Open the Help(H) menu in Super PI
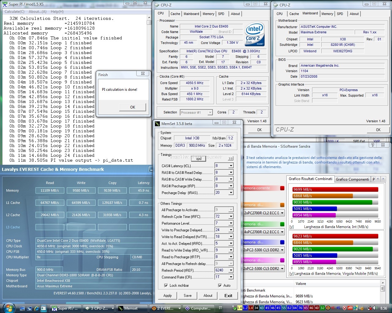392x313 pixels. point(57,12)
